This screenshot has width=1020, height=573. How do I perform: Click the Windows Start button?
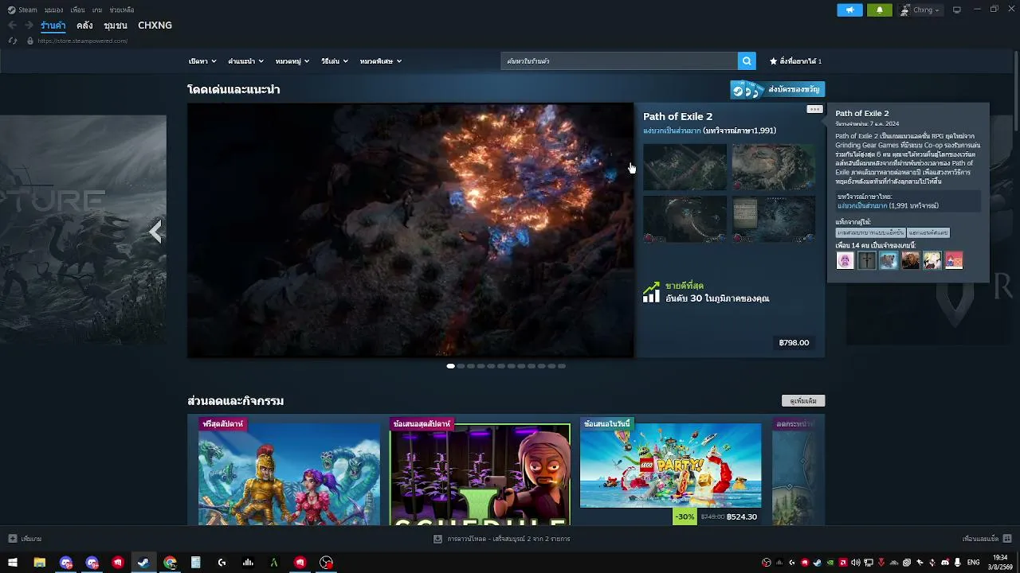pos(13,563)
